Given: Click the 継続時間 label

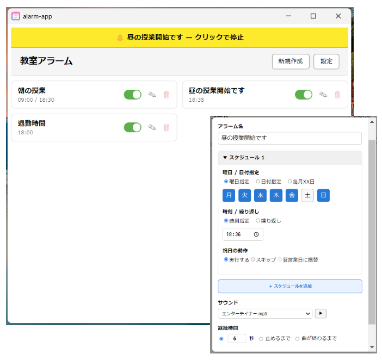Looking at the screenshot, I should coord(228,328).
